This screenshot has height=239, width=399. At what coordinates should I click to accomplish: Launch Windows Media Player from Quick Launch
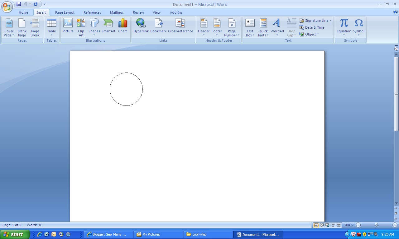61,234
